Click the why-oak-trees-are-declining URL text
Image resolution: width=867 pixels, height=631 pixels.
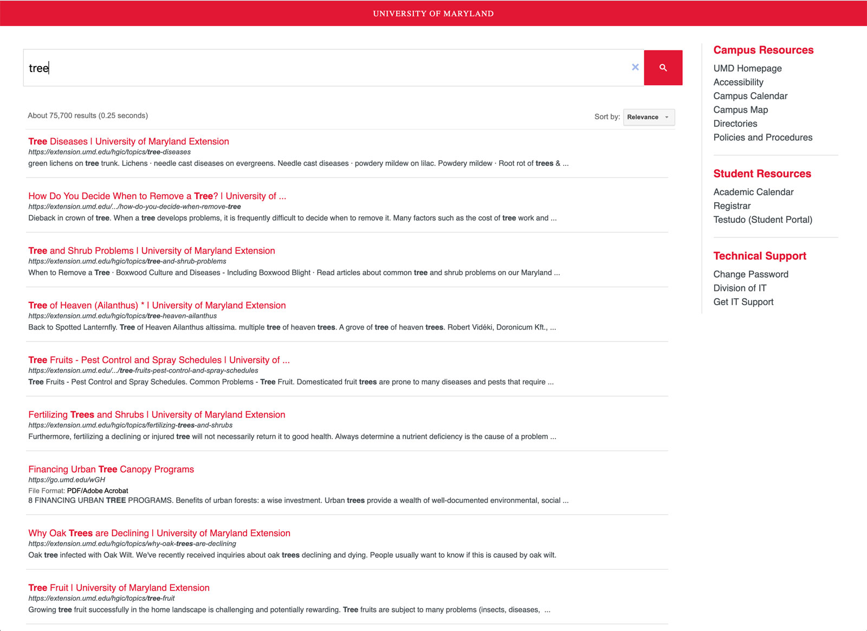coord(132,544)
